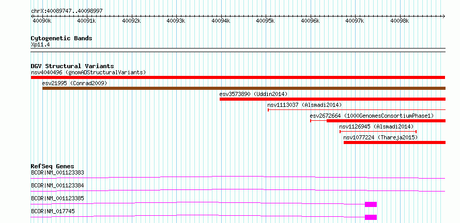Click the 40098k ruler position
This screenshot has height=223, width=460.
[x=400, y=21]
